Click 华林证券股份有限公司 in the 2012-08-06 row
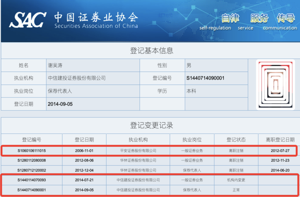The height and width of the screenshot is (197, 300). 138,160
